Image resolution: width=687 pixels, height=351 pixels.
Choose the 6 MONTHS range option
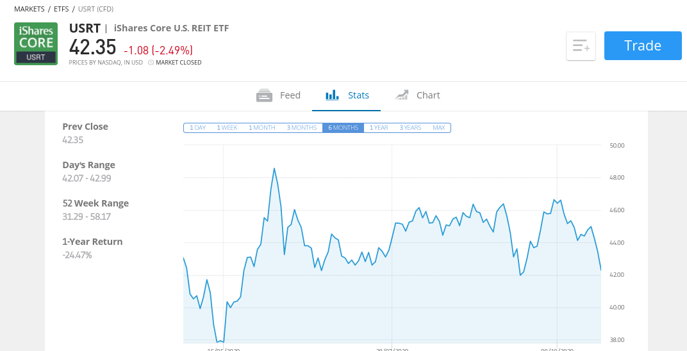pyautogui.click(x=343, y=128)
